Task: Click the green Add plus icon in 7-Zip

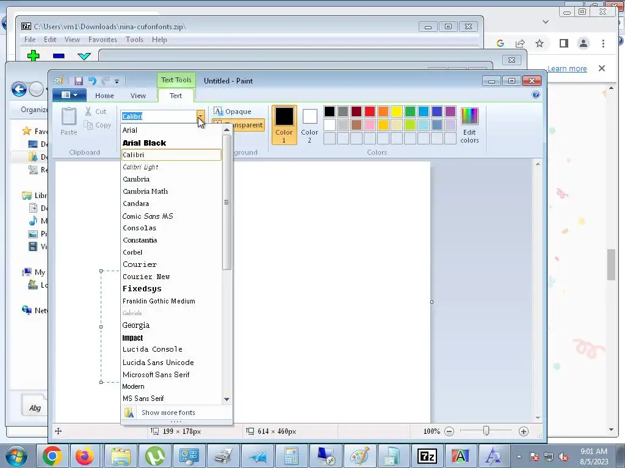Action: tap(34, 55)
